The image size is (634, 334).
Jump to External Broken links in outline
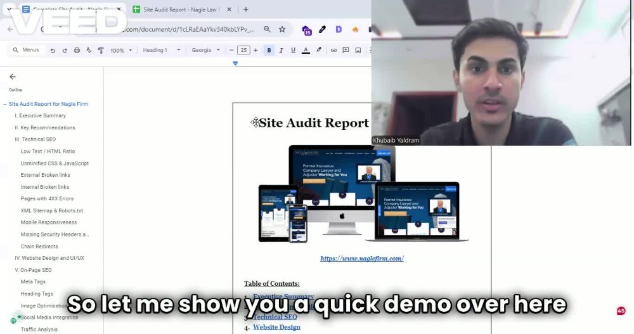click(45, 175)
